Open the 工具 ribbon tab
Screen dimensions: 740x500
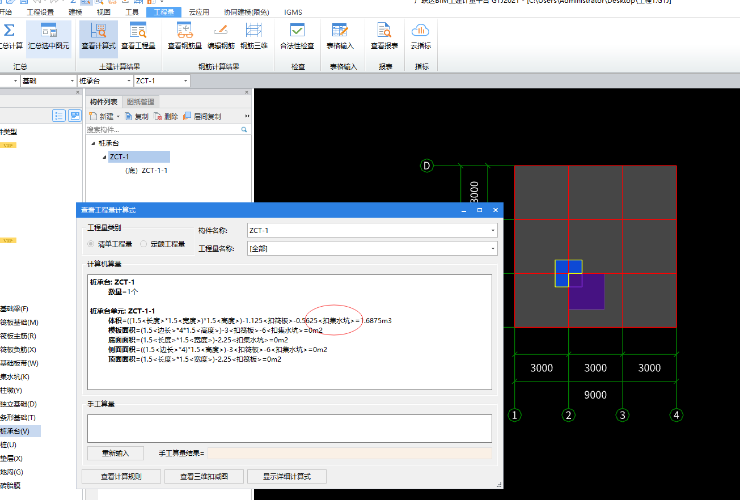pyautogui.click(x=132, y=12)
